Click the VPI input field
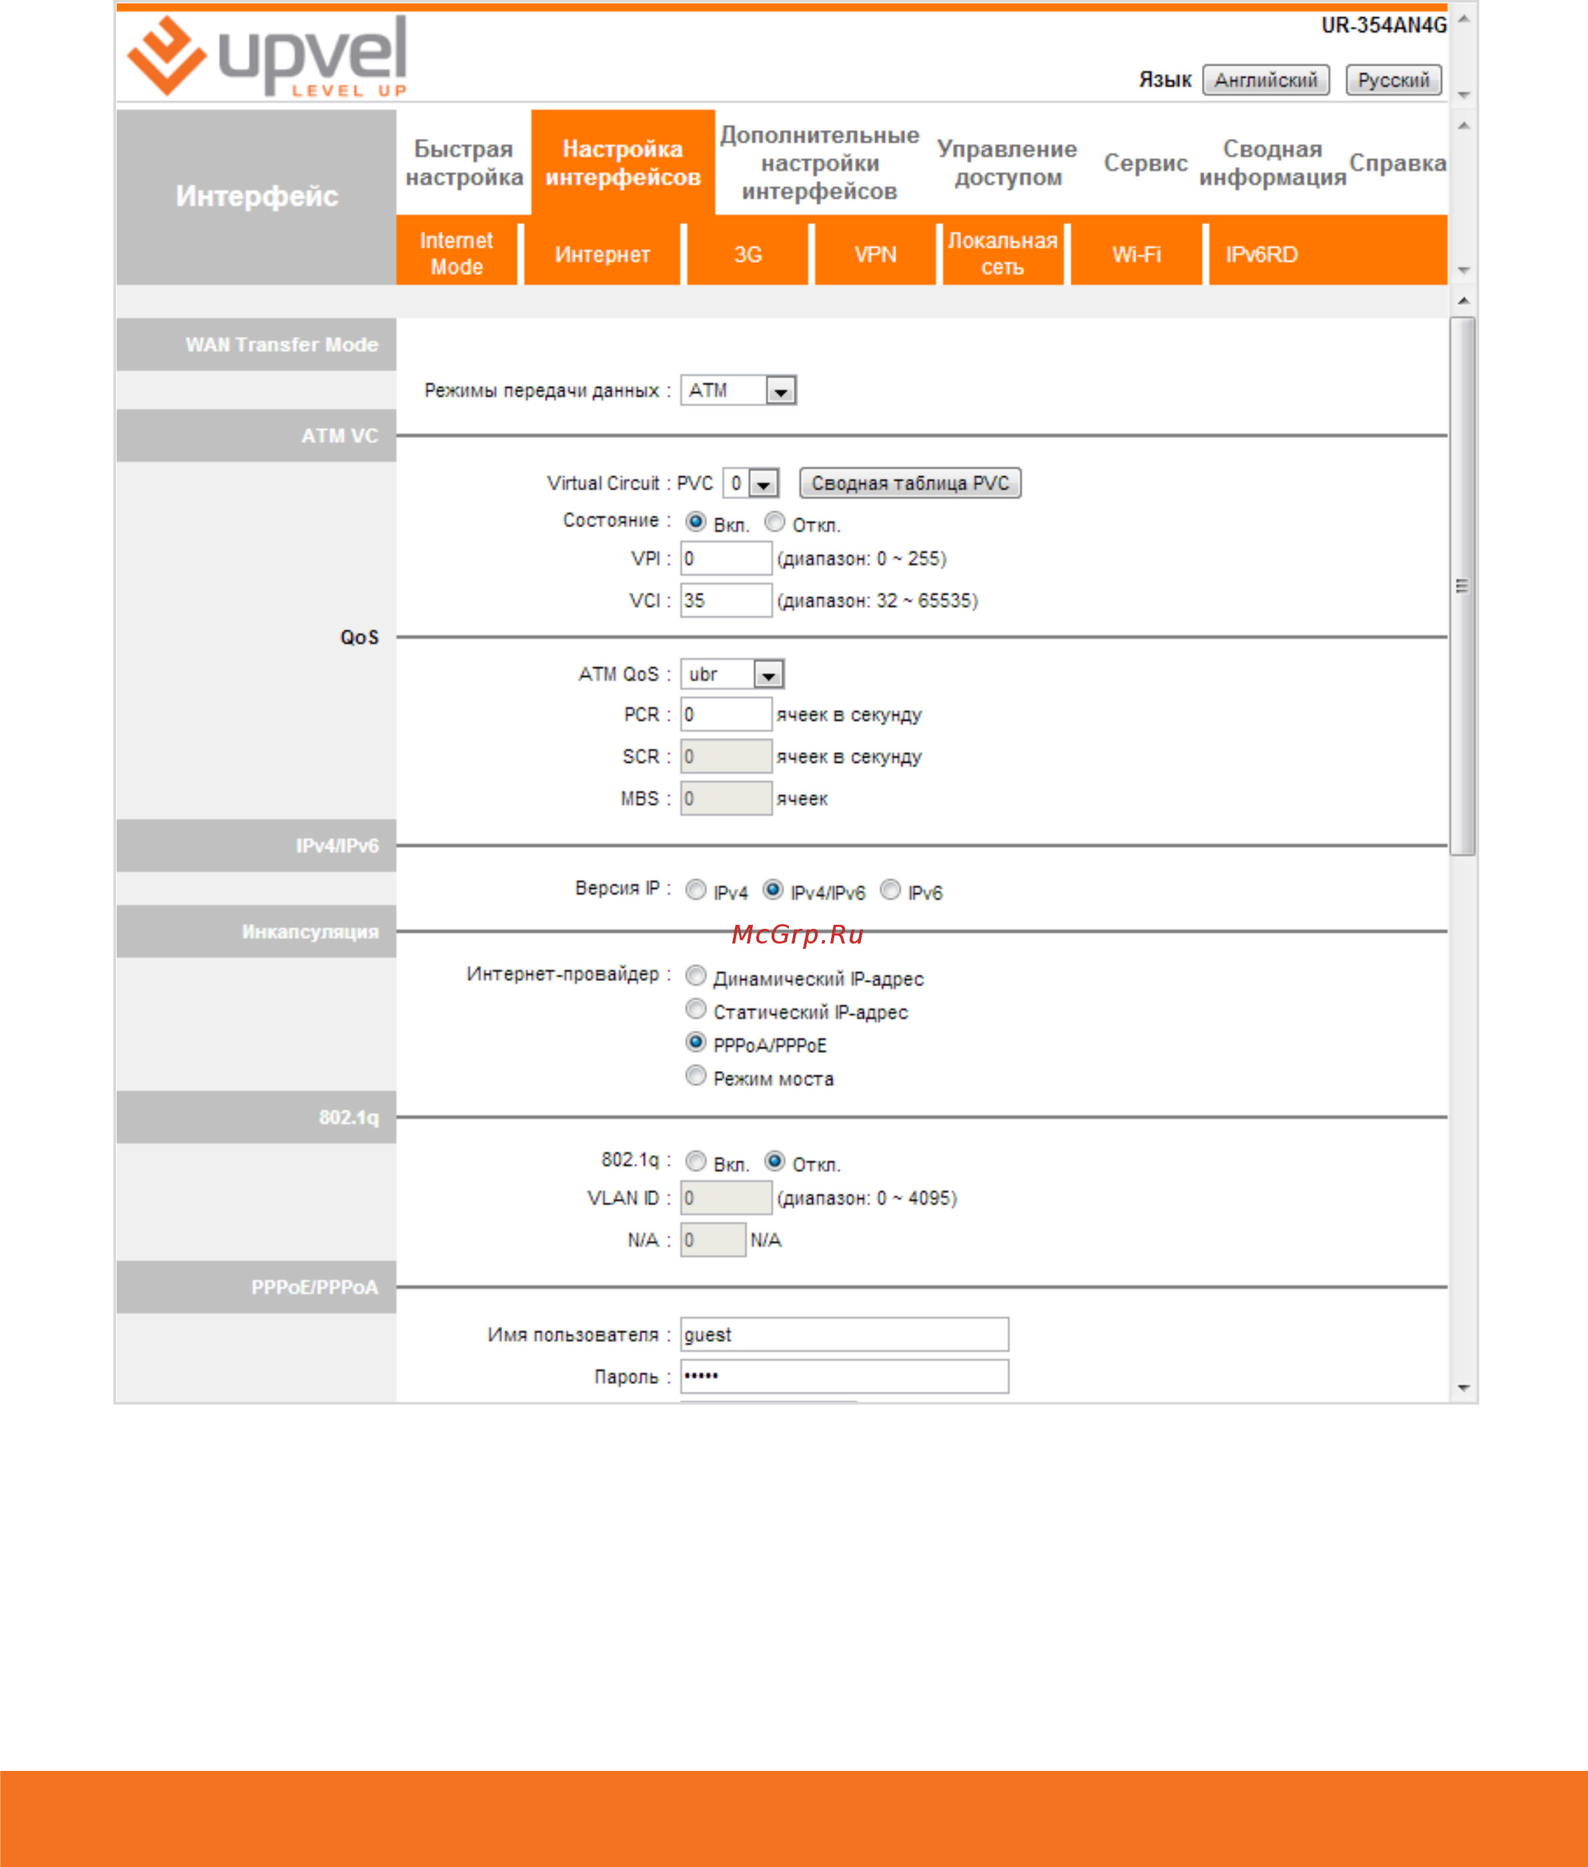 click(726, 558)
